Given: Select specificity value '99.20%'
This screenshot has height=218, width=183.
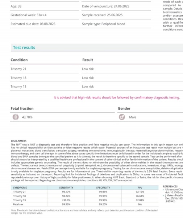Looking at the screenshot, I should pos(103,204).
